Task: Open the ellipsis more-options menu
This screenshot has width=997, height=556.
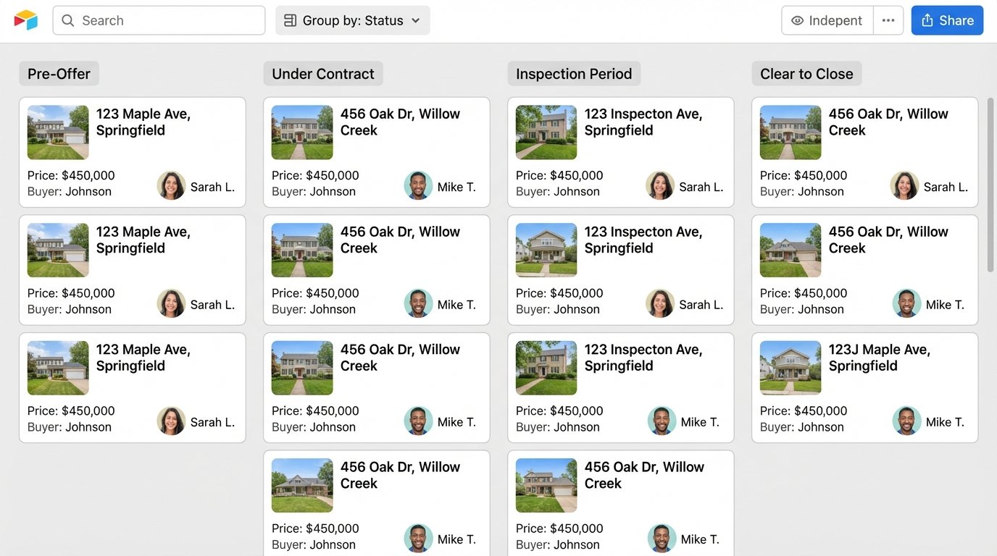Action: [x=888, y=20]
